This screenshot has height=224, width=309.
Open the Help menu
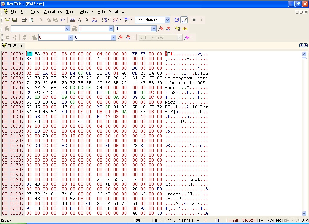(101, 12)
